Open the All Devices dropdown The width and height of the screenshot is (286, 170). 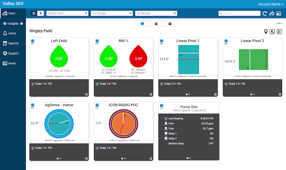[156, 13]
